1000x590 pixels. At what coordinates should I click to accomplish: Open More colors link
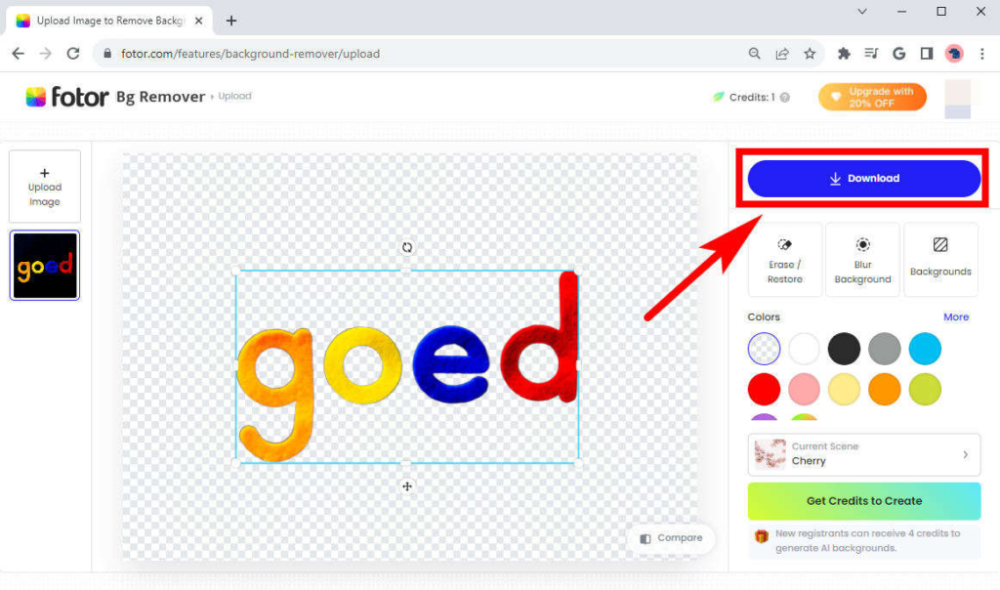pos(956,316)
